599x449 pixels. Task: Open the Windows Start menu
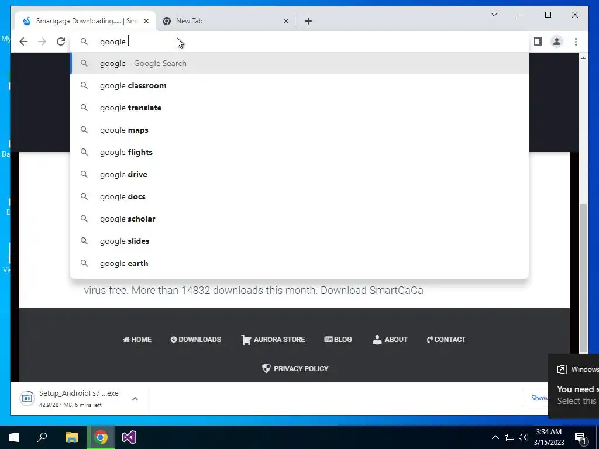click(14, 437)
